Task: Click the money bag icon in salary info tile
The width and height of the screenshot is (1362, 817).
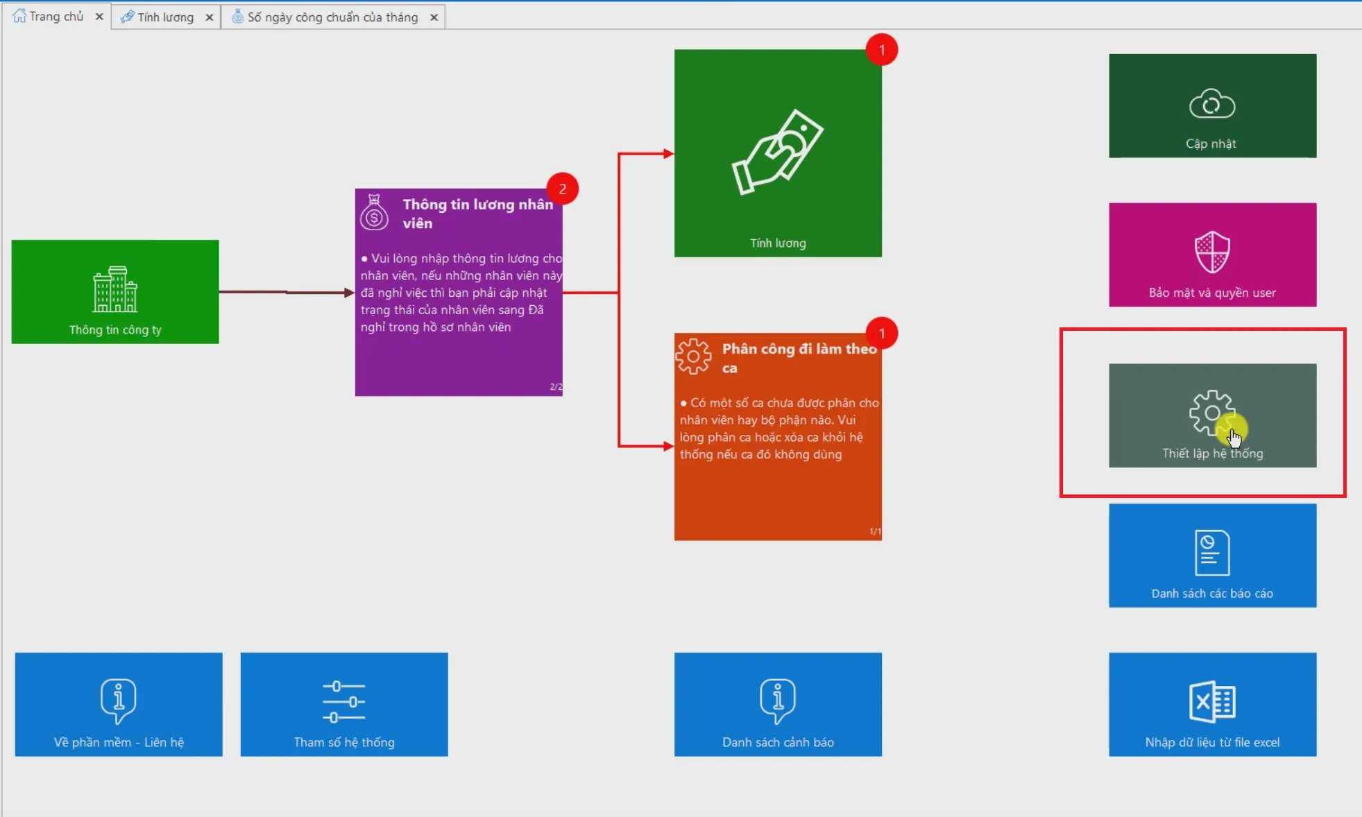Action: click(x=374, y=212)
